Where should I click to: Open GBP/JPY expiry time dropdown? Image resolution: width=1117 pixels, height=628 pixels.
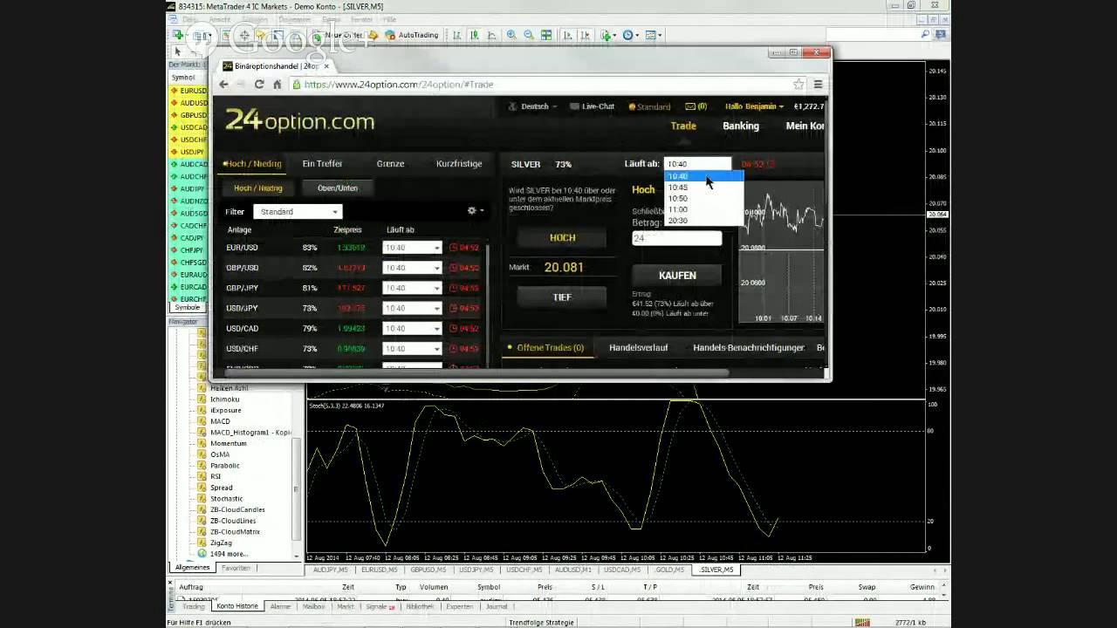coord(412,288)
